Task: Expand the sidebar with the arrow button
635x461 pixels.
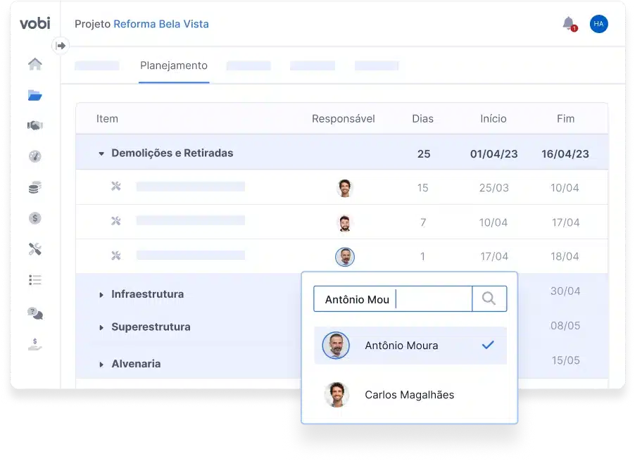Action: point(61,46)
